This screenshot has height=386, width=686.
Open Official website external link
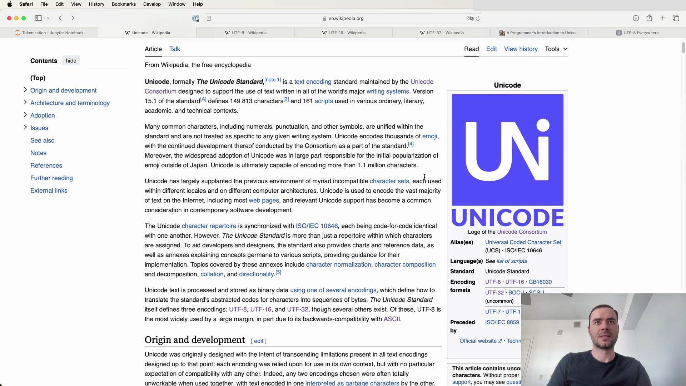tap(481, 341)
